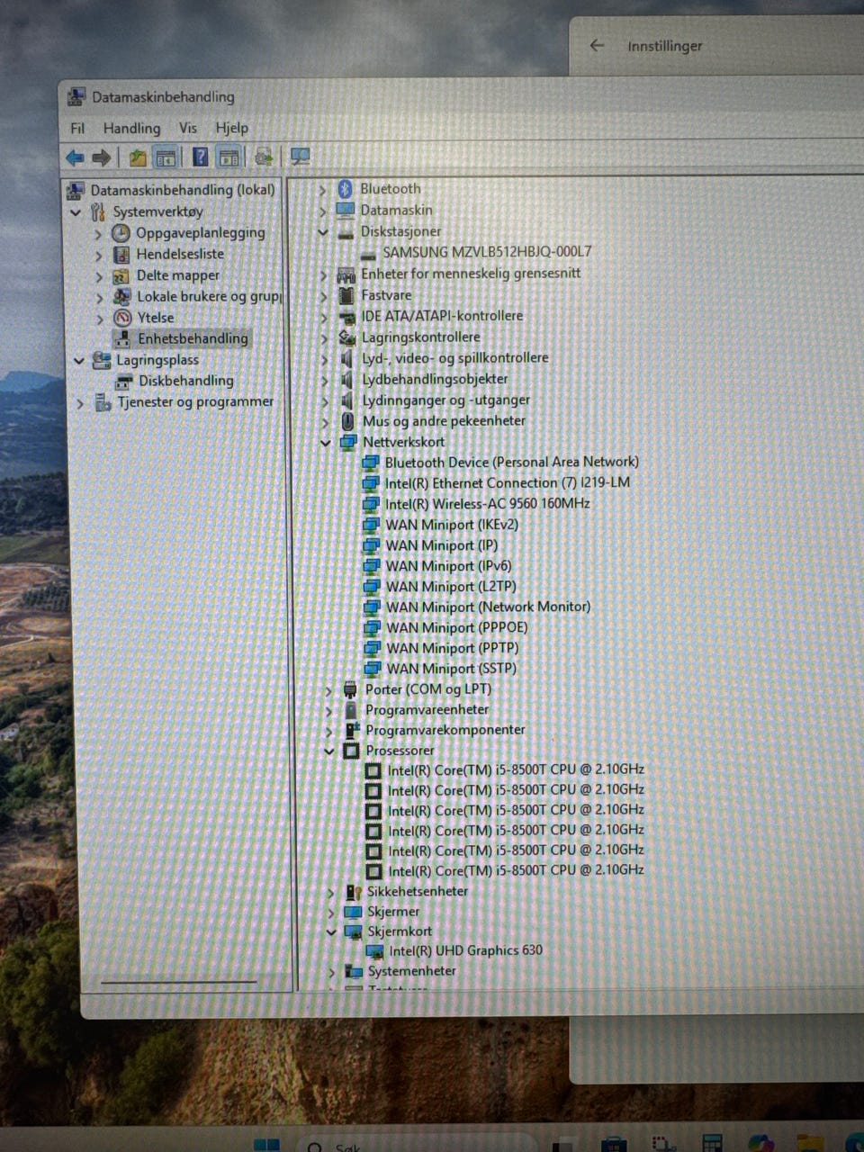This screenshot has height=1152, width=864.
Task: Select SAMSUNG MZVLB512HBJQ-000L7 disk drive
Action: click(x=487, y=252)
